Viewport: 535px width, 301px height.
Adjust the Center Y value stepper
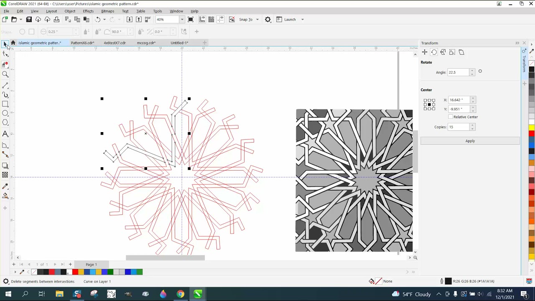click(473, 109)
